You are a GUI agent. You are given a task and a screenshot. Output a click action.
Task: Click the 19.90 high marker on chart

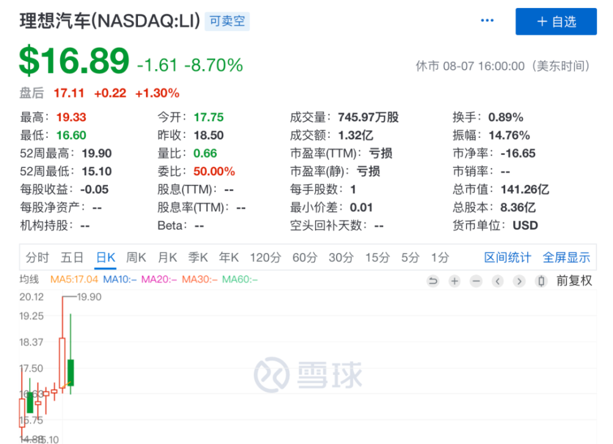(x=89, y=297)
